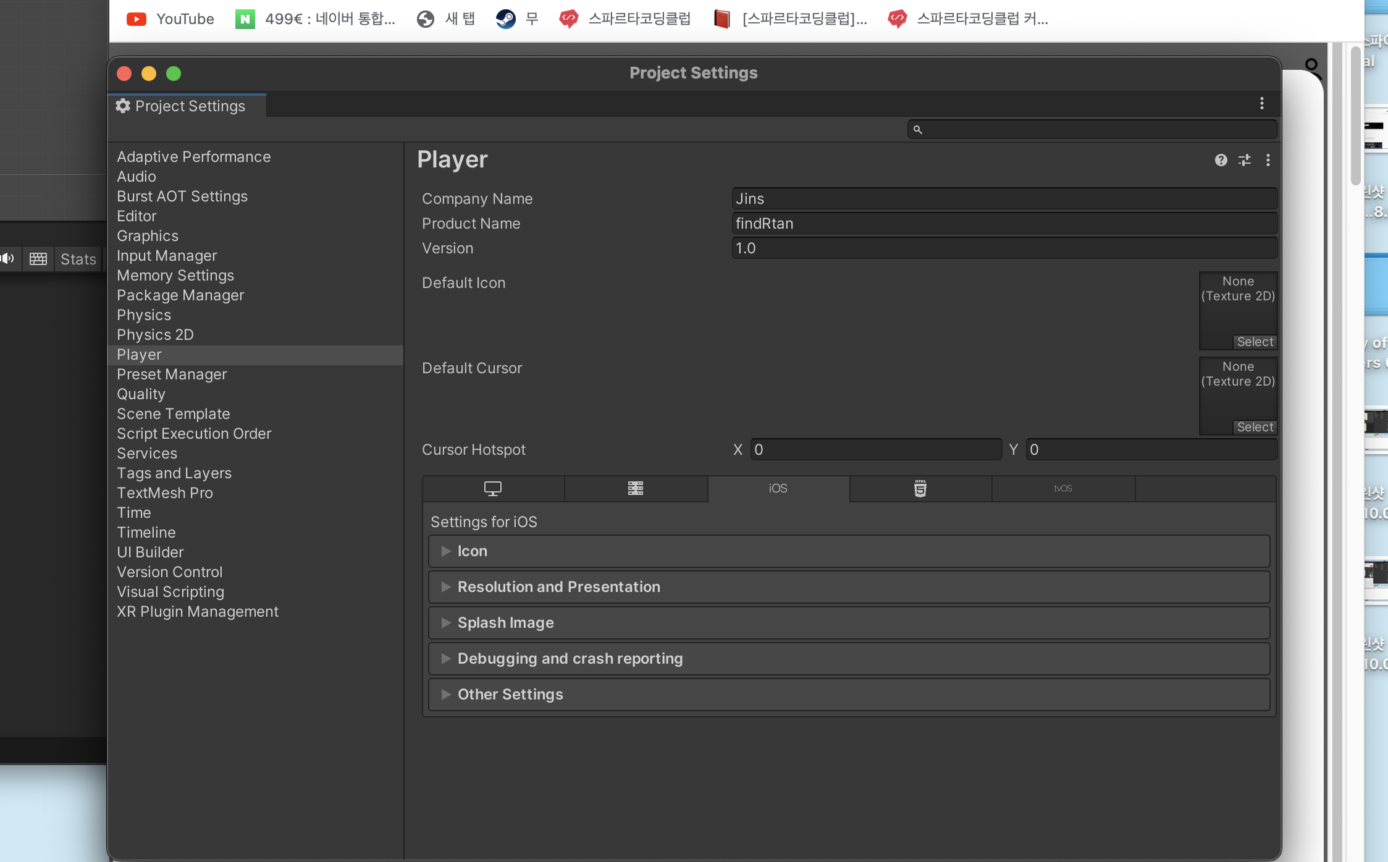This screenshot has height=862, width=1388.
Task: Click Select button for Default Cursor
Action: tap(1255, 427)
